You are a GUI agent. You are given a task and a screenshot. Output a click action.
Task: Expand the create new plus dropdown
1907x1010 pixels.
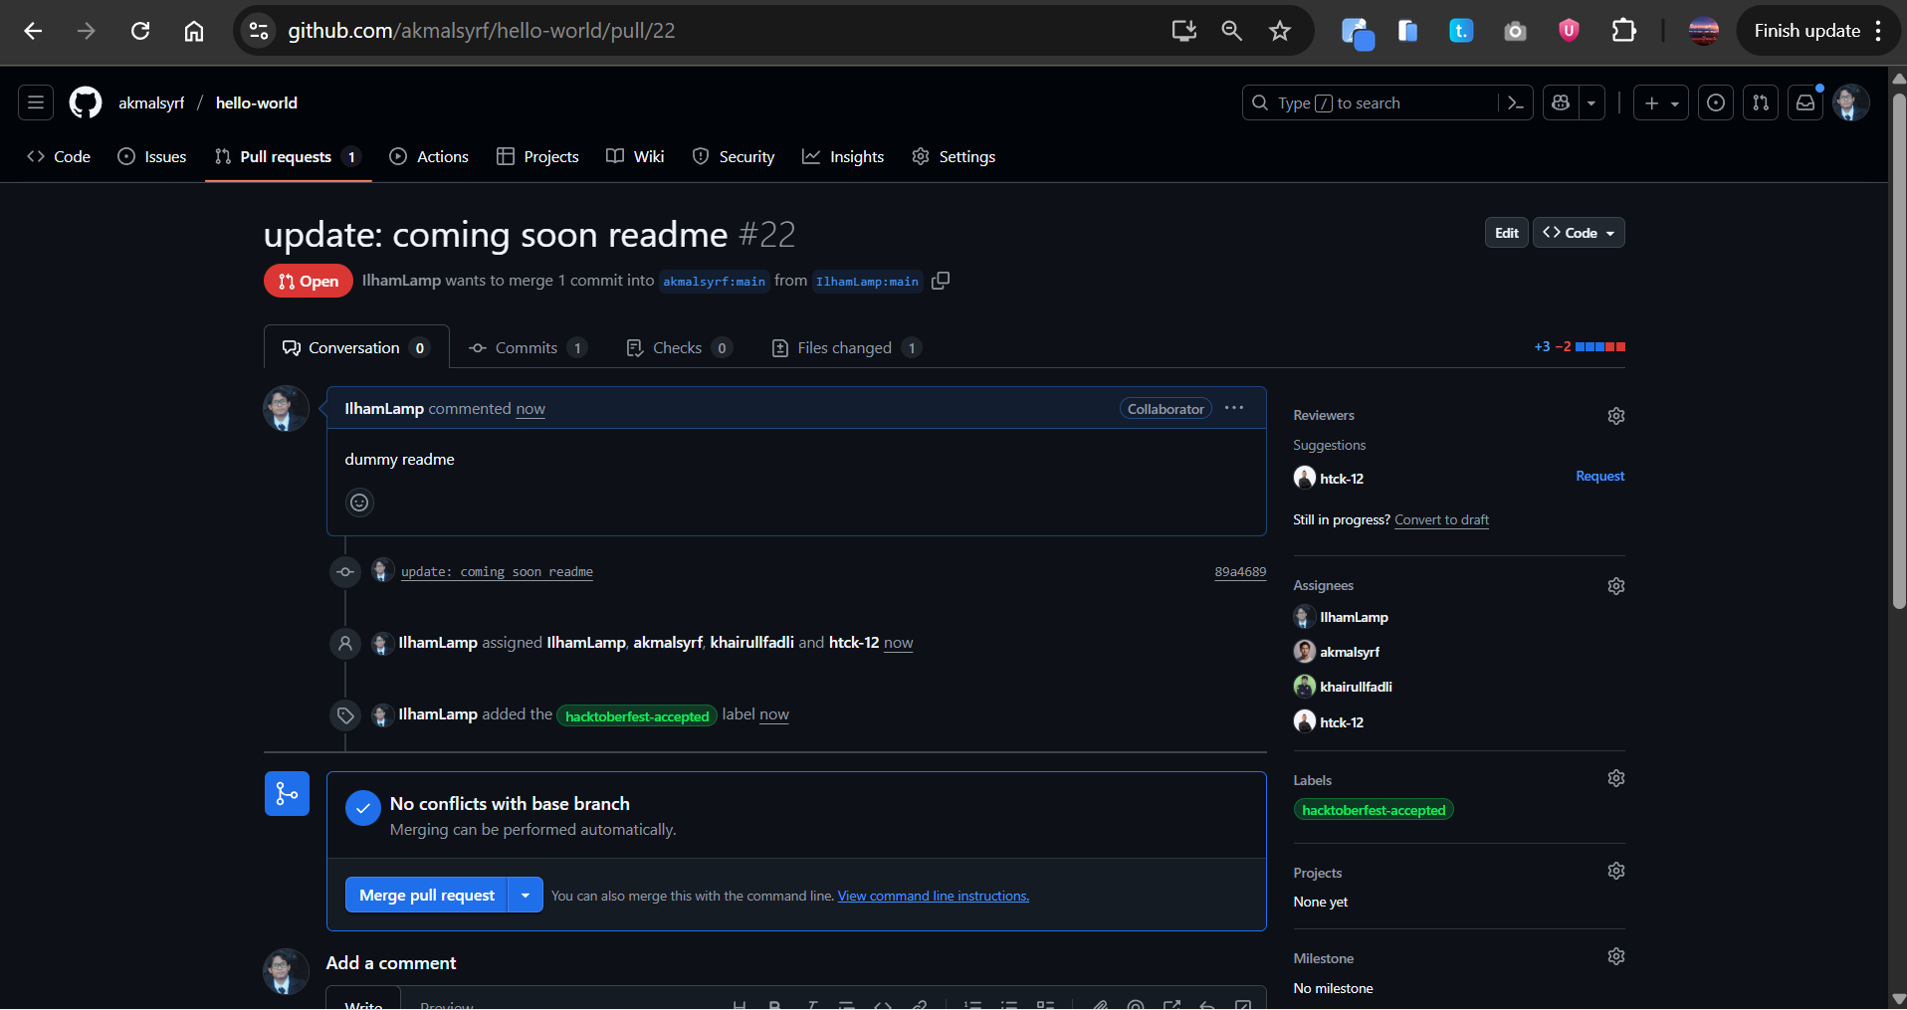pyautogui.click(x=1661, y=102)
